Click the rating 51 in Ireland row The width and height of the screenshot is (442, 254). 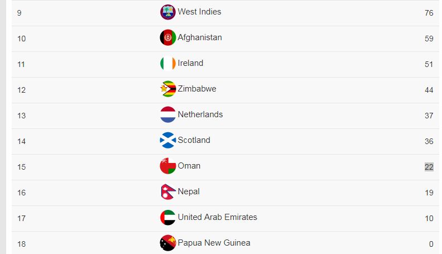tap(429, 64)
